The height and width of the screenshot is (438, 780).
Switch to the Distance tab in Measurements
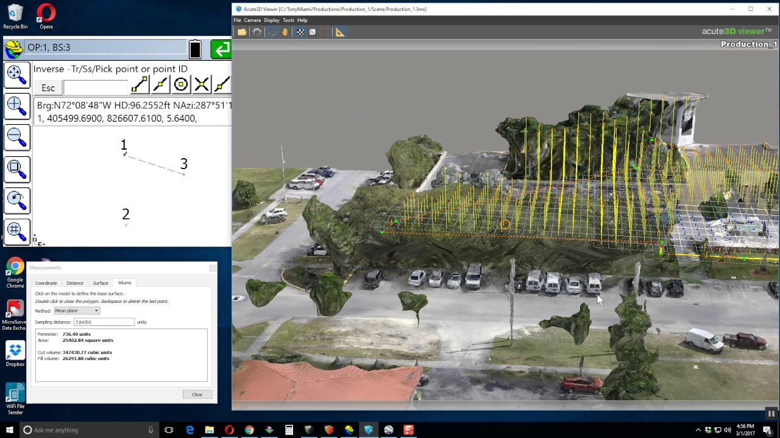pos(75,283)
